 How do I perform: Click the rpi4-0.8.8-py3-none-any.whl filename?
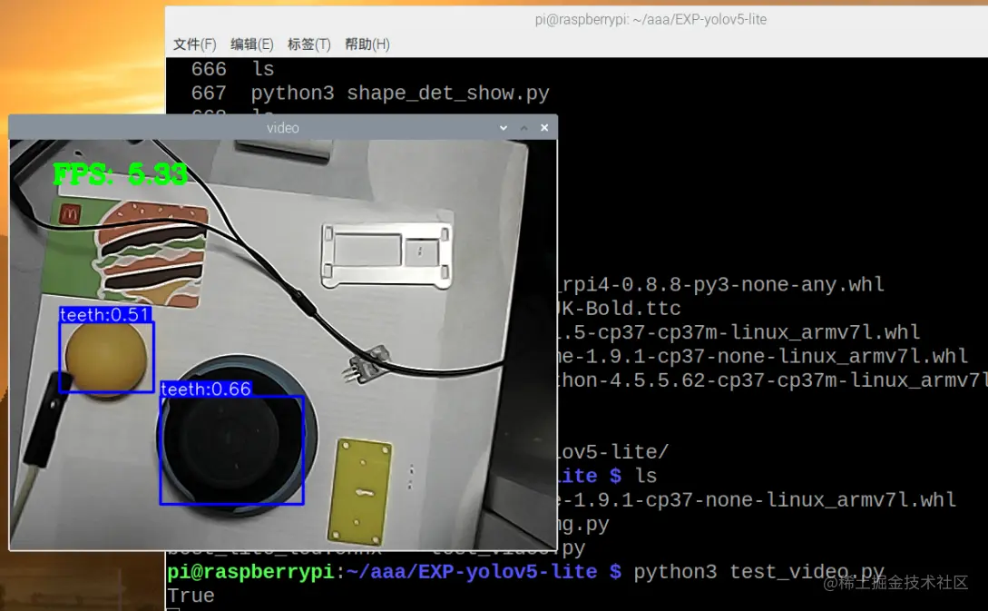tap(721, 284)
